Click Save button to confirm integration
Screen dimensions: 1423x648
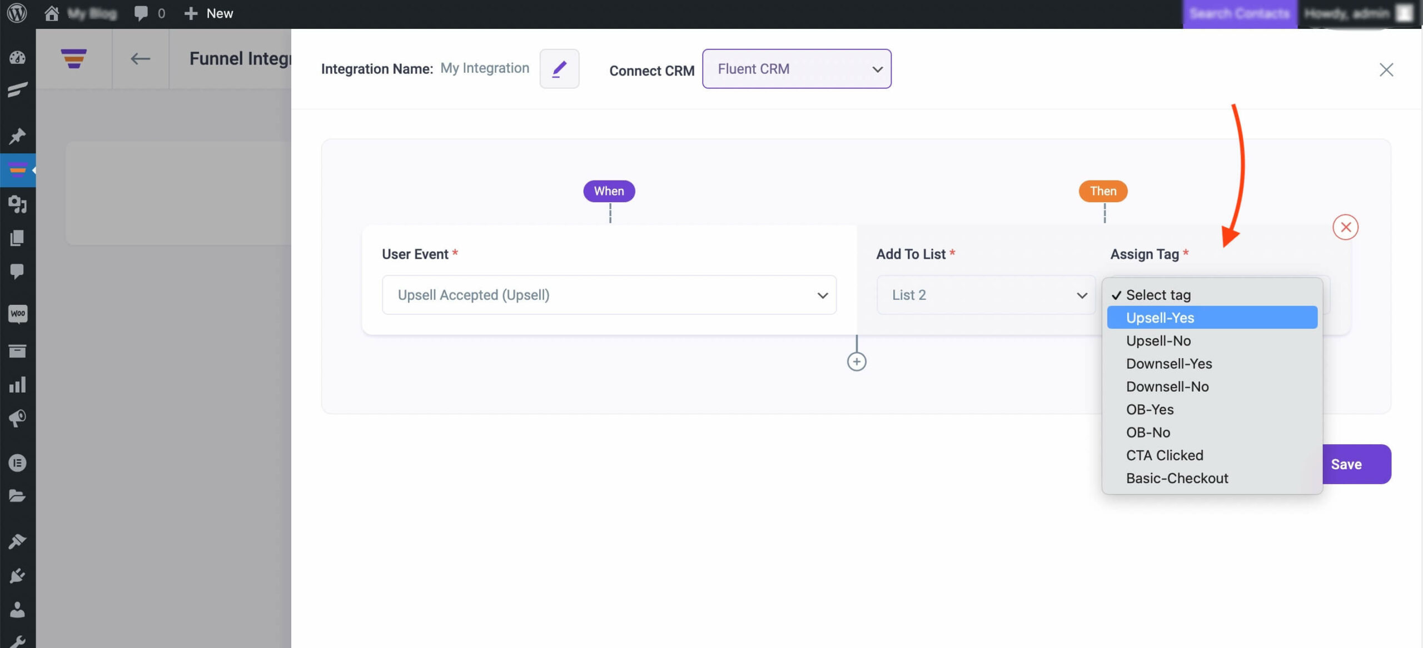1347,463
